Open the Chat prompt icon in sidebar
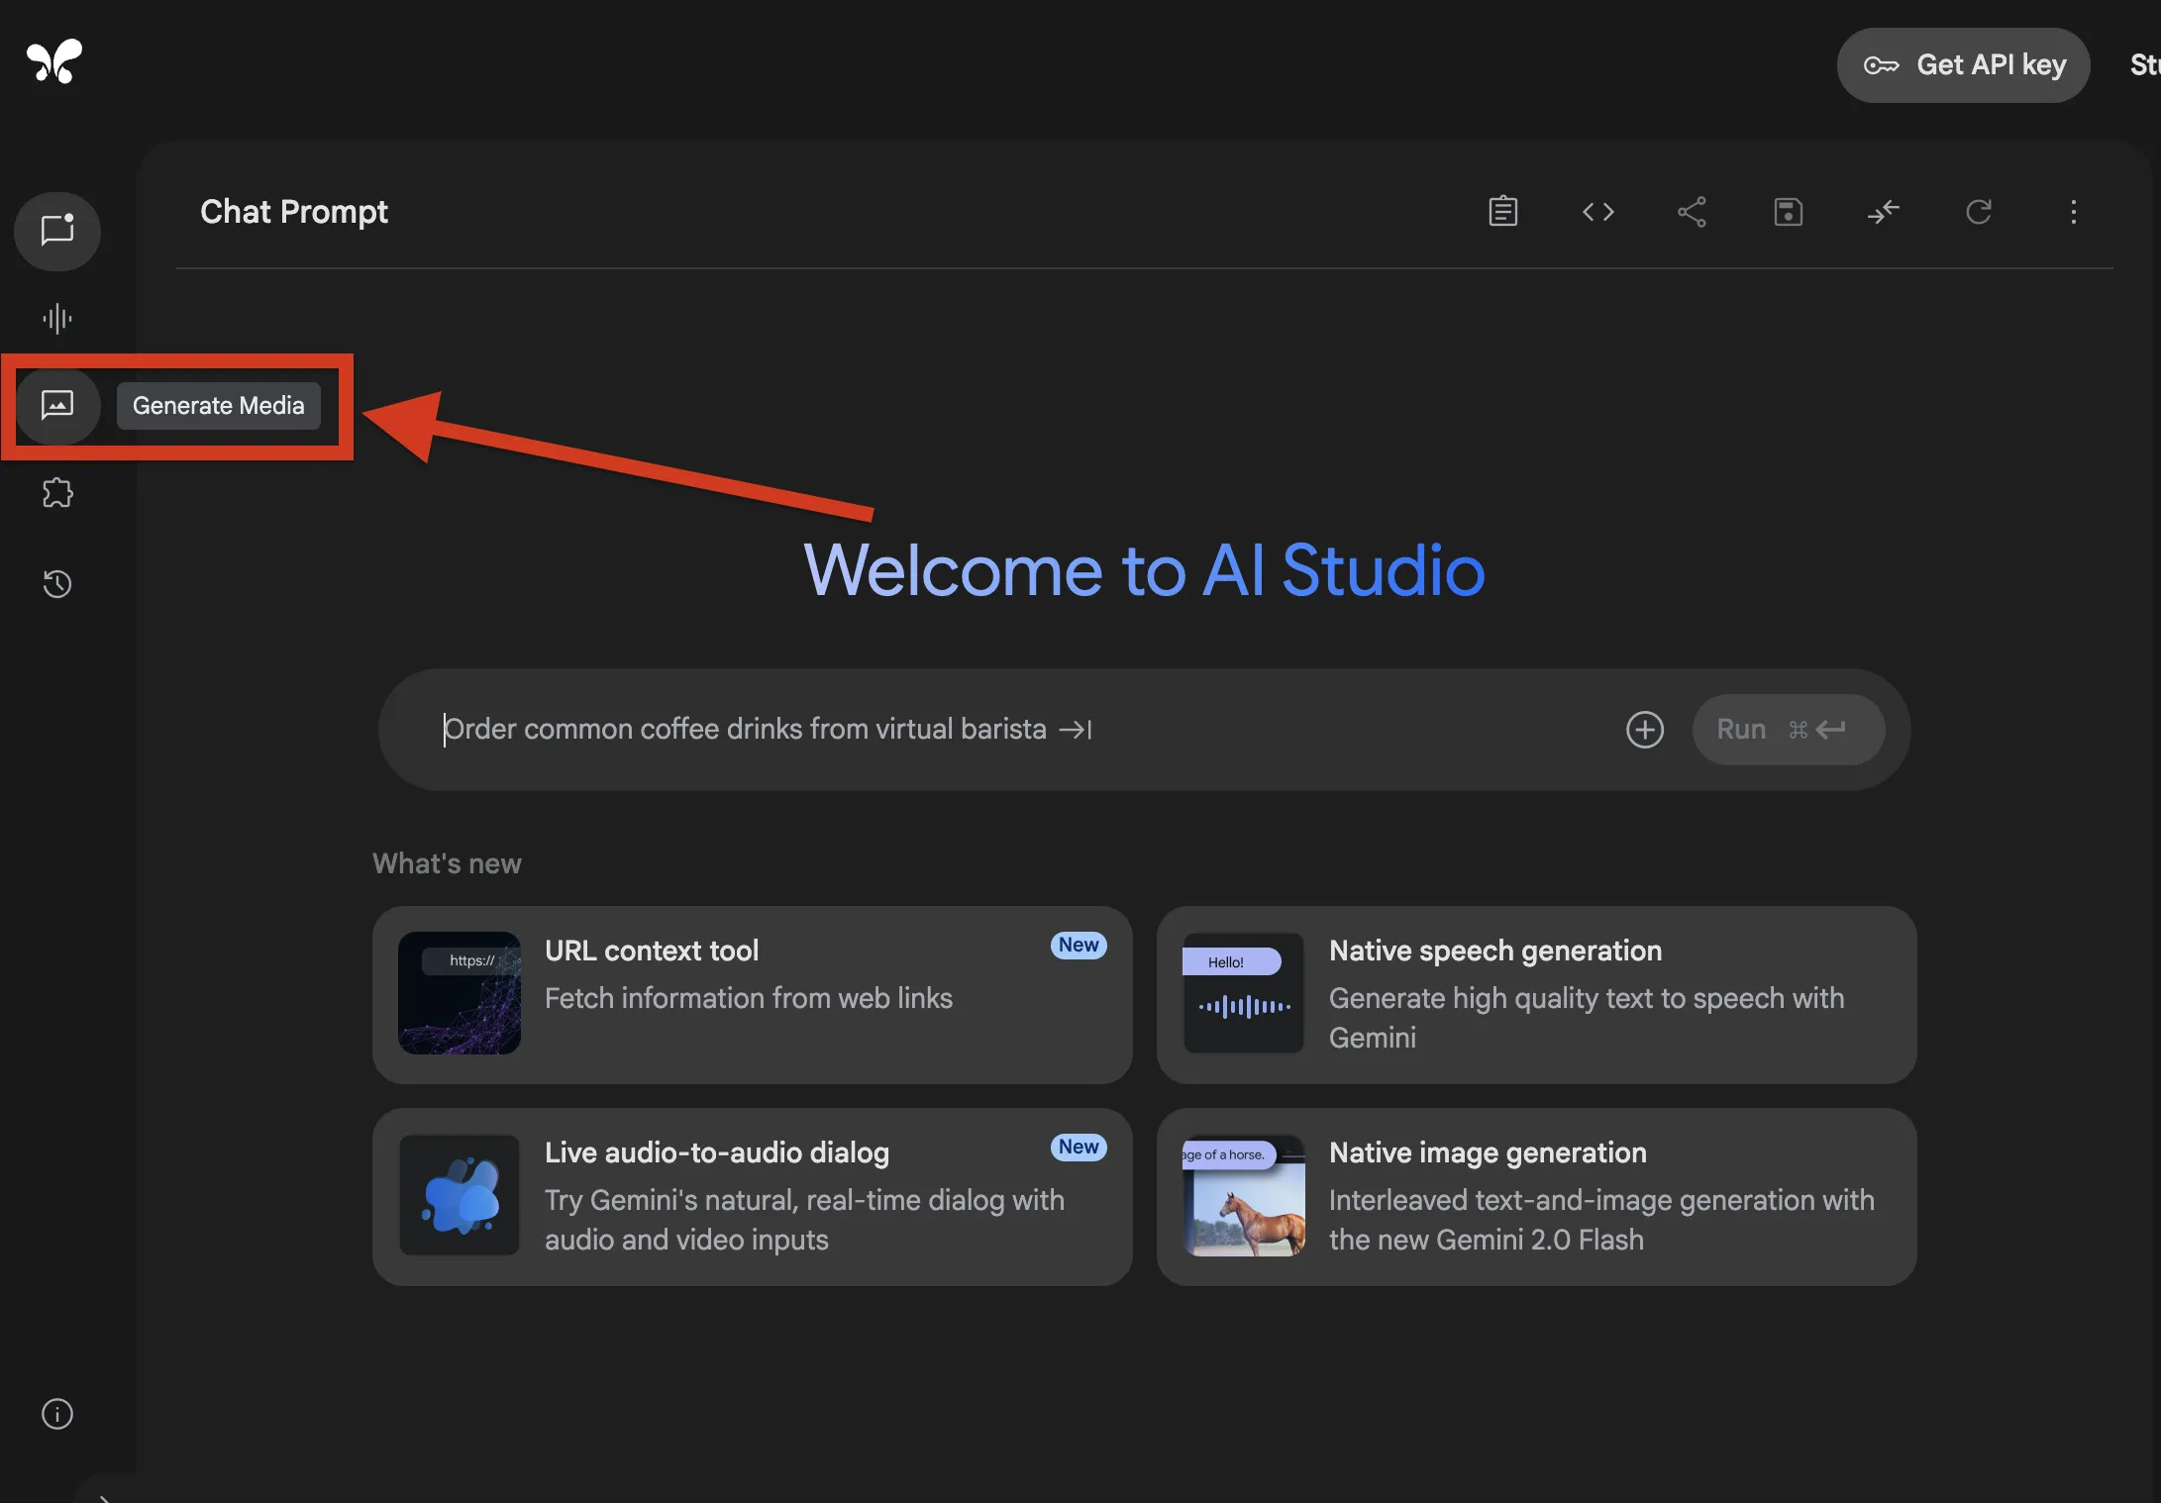This screenshot has height=1503, width=2161. click(x=56, y=231)
